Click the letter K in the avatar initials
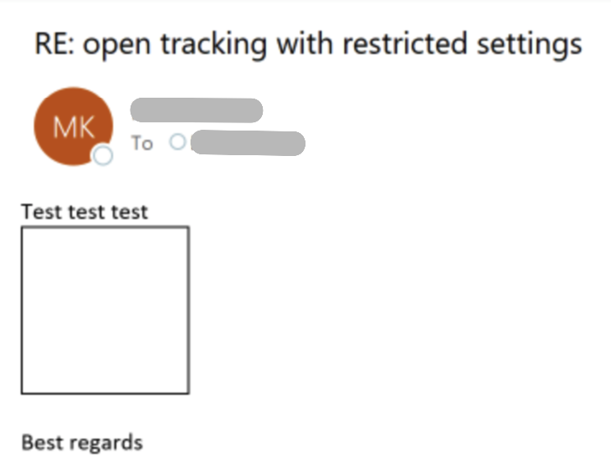611x459 pixels. (x=85, y=126)
